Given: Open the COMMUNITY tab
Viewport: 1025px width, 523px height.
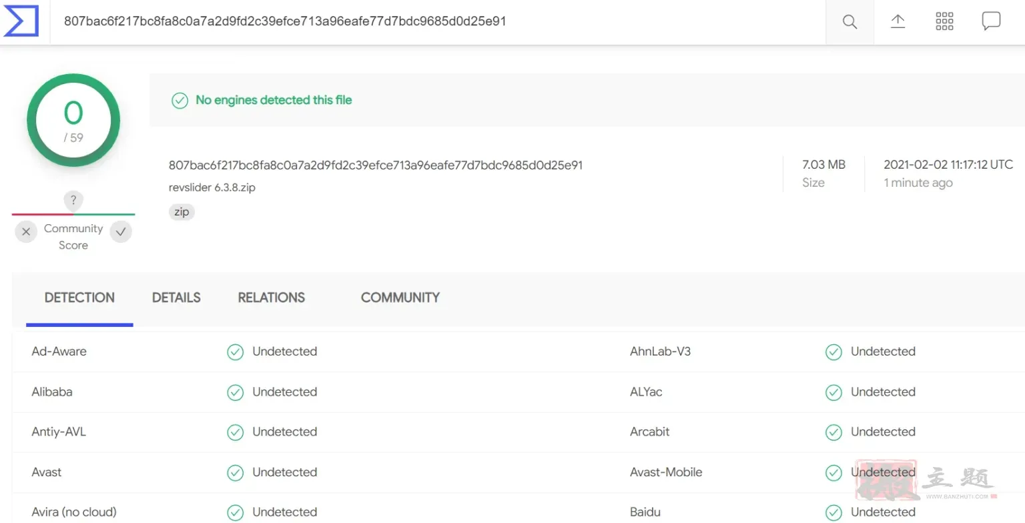Looking at the screenshot, I should tap(400, 298).
